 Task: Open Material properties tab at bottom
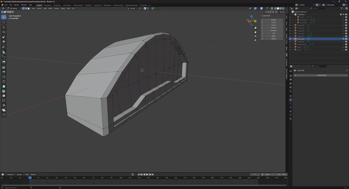point(290,119)
